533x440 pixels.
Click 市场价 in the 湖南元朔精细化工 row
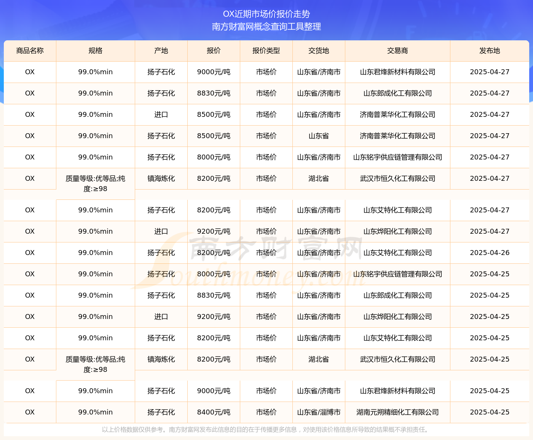266,412
